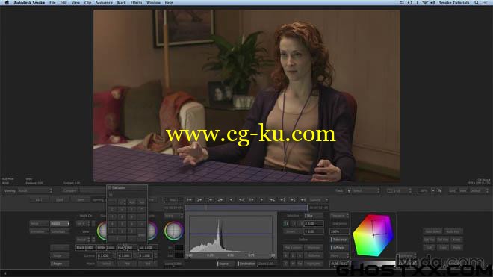This screenshot has width=493, height=277.
Task: Open the Viewing mode dropdown
Action: tap(35, 190)
